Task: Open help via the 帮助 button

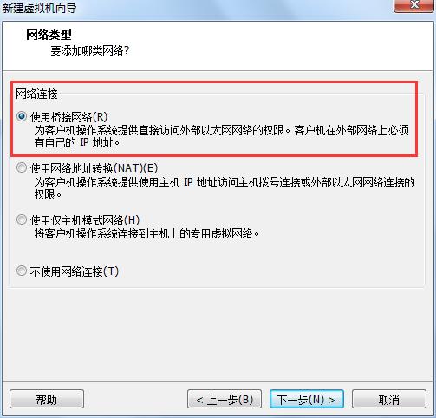Action: coord(47,399)
